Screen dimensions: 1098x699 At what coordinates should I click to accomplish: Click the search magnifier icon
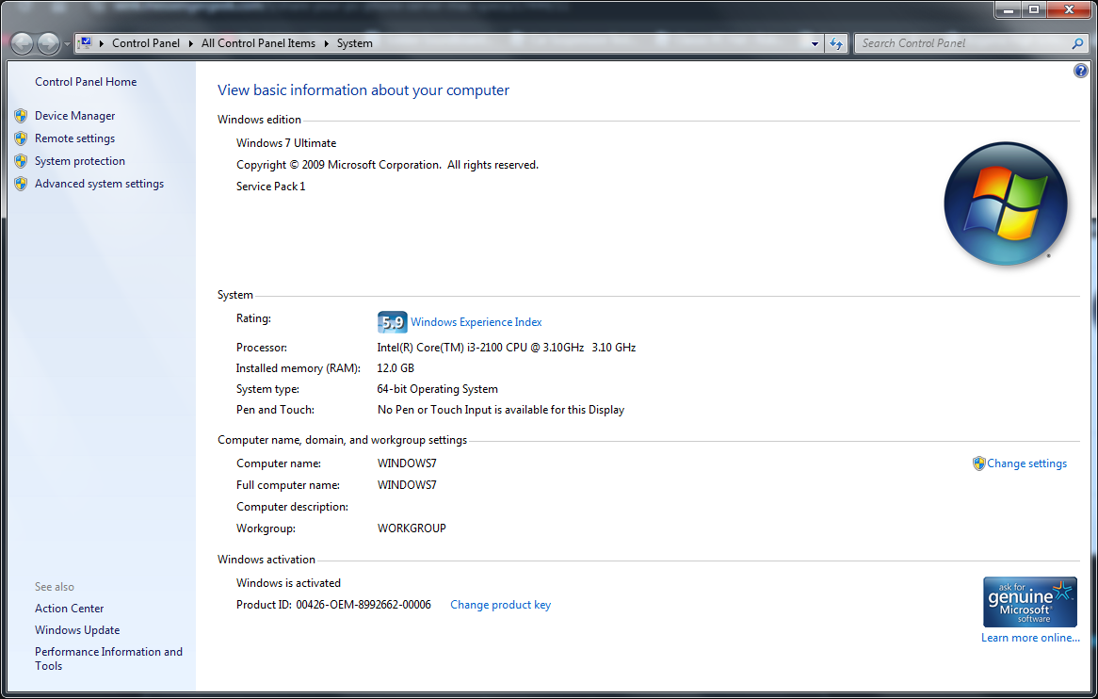[x=1077, y=43]
